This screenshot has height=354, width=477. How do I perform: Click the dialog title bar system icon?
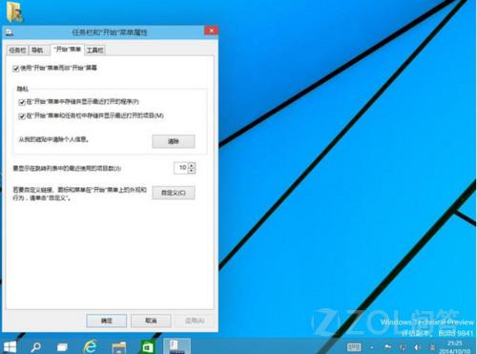10,32
